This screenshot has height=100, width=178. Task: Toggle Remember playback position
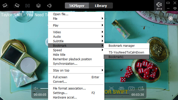click(76, 59)
